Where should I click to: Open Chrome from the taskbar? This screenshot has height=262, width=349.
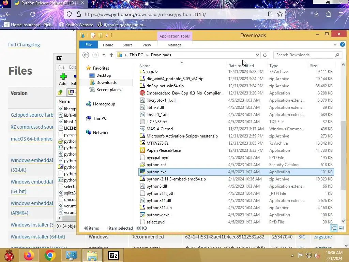point(50,255)
